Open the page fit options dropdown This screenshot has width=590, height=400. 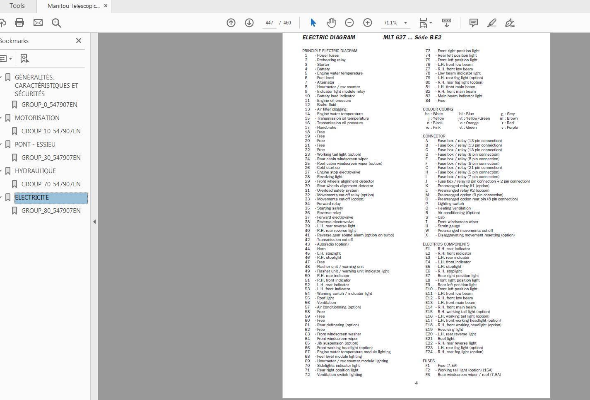(x=430, y=23)
